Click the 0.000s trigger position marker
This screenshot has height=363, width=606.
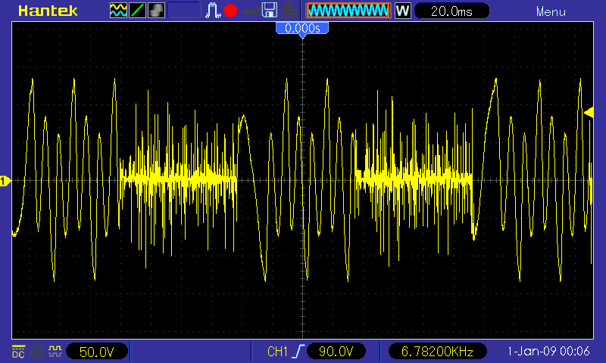coord(302,29)
